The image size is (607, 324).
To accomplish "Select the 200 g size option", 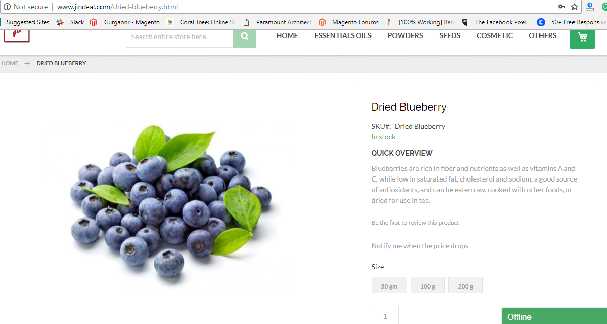I will pos(465,285).
